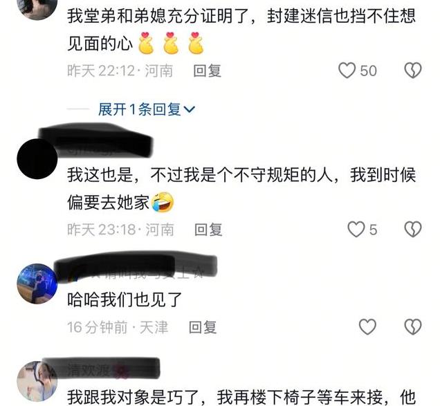Reply to the comment posted 昨天 23:18

[x=208, y=230]
